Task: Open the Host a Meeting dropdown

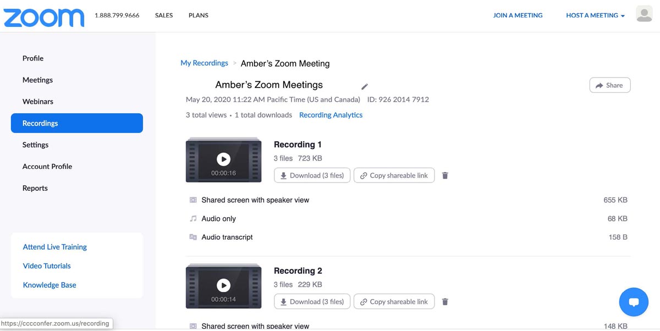Action: pos(595,15)
